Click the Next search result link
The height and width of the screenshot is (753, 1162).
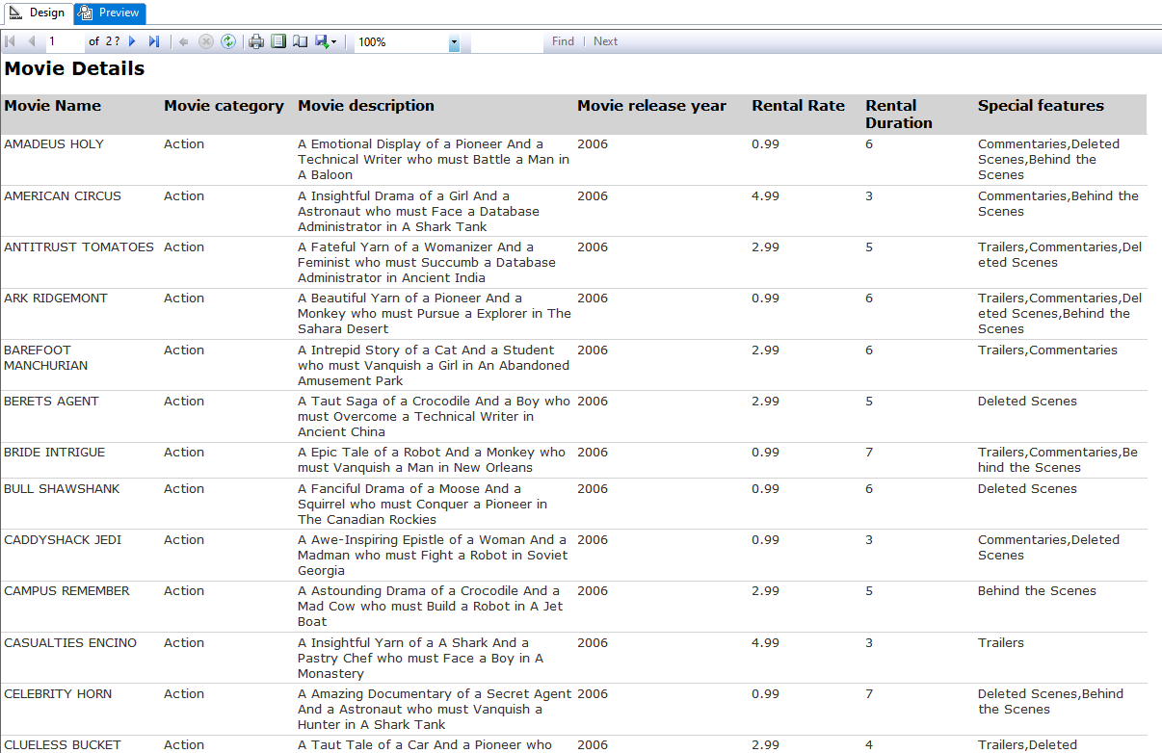tap(605, 41)
